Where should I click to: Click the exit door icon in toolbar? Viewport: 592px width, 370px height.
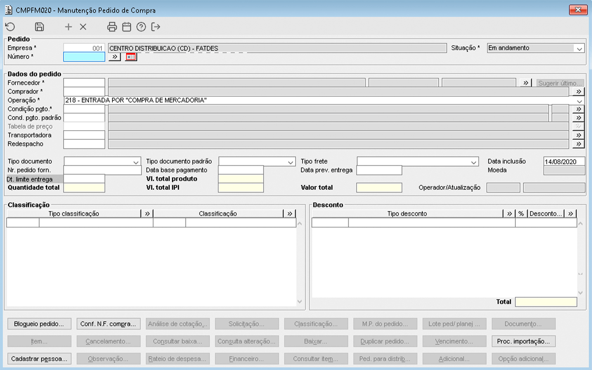156,27
